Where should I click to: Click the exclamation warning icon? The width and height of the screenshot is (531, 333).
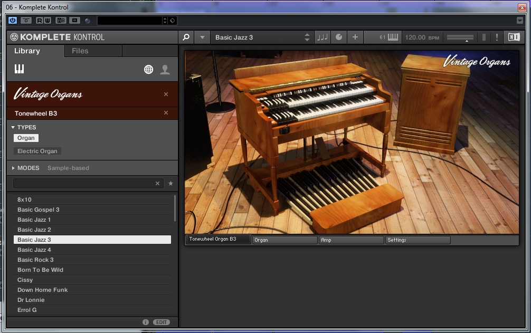[x=497, y=37]
